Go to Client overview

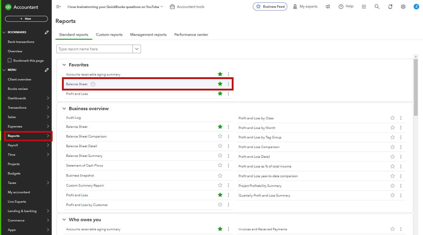[19, 79]
